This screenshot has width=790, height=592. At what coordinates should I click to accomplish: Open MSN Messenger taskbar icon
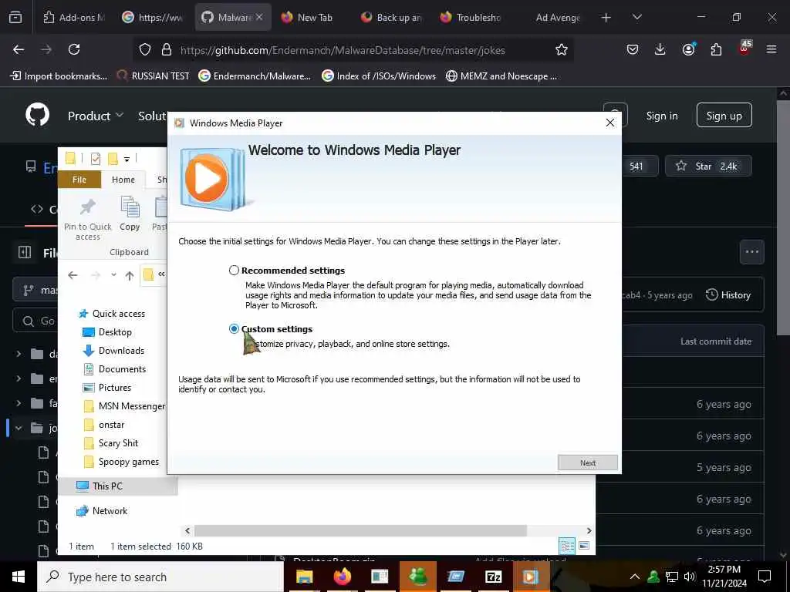coord(417,577)
